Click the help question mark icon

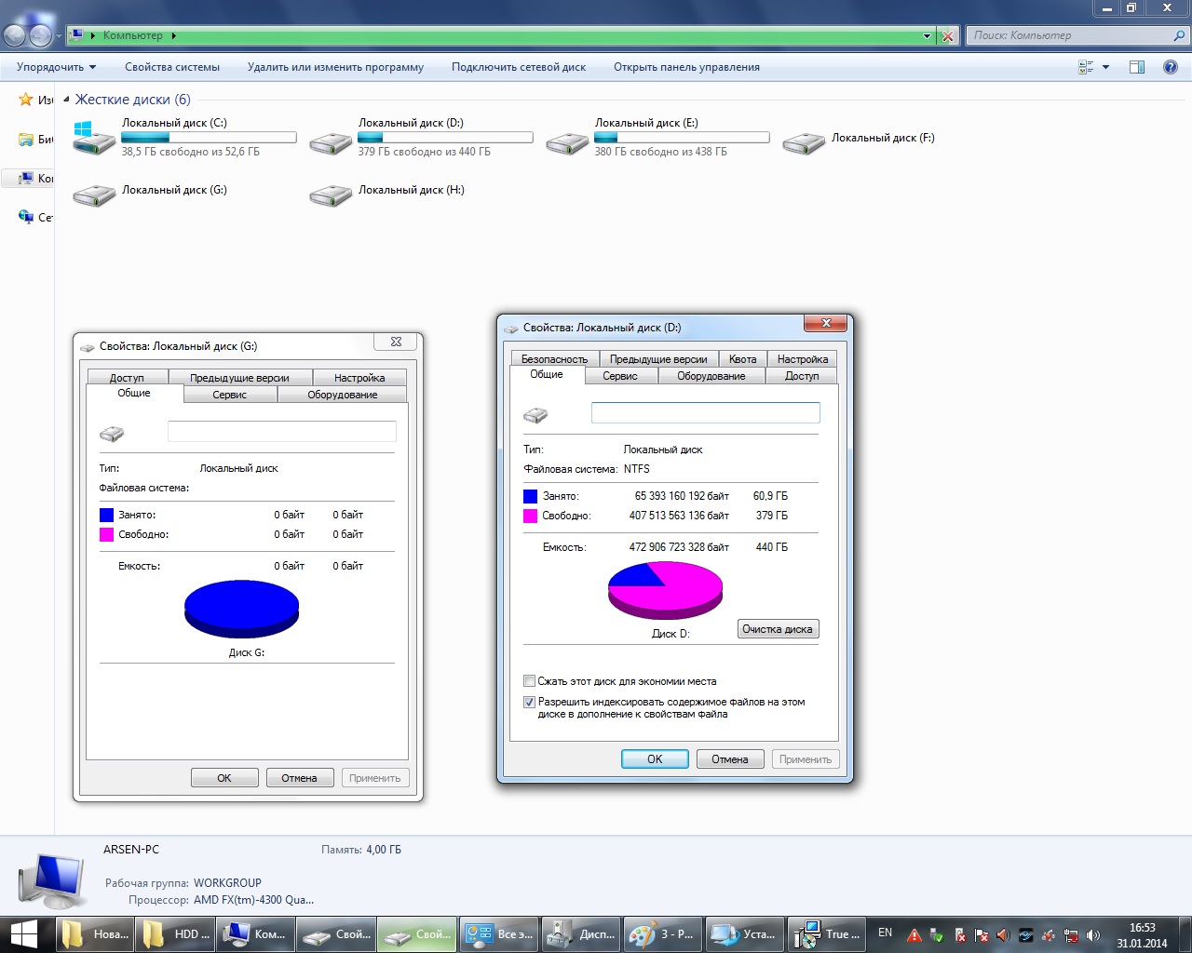click(x=1171, y=67)
